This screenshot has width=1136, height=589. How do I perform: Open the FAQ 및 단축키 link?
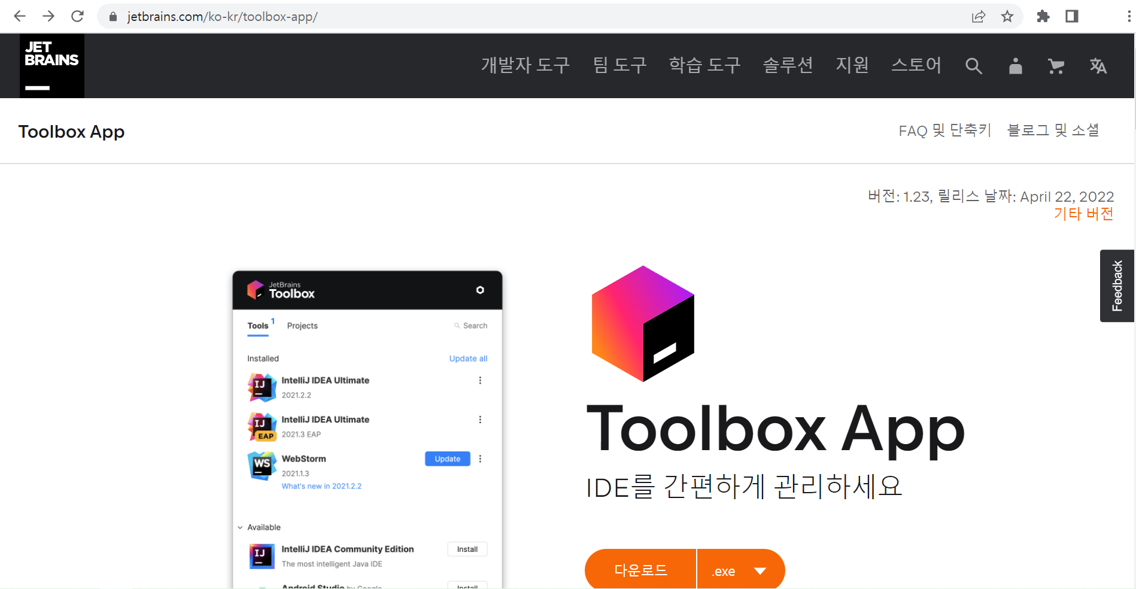coord(945,130)
